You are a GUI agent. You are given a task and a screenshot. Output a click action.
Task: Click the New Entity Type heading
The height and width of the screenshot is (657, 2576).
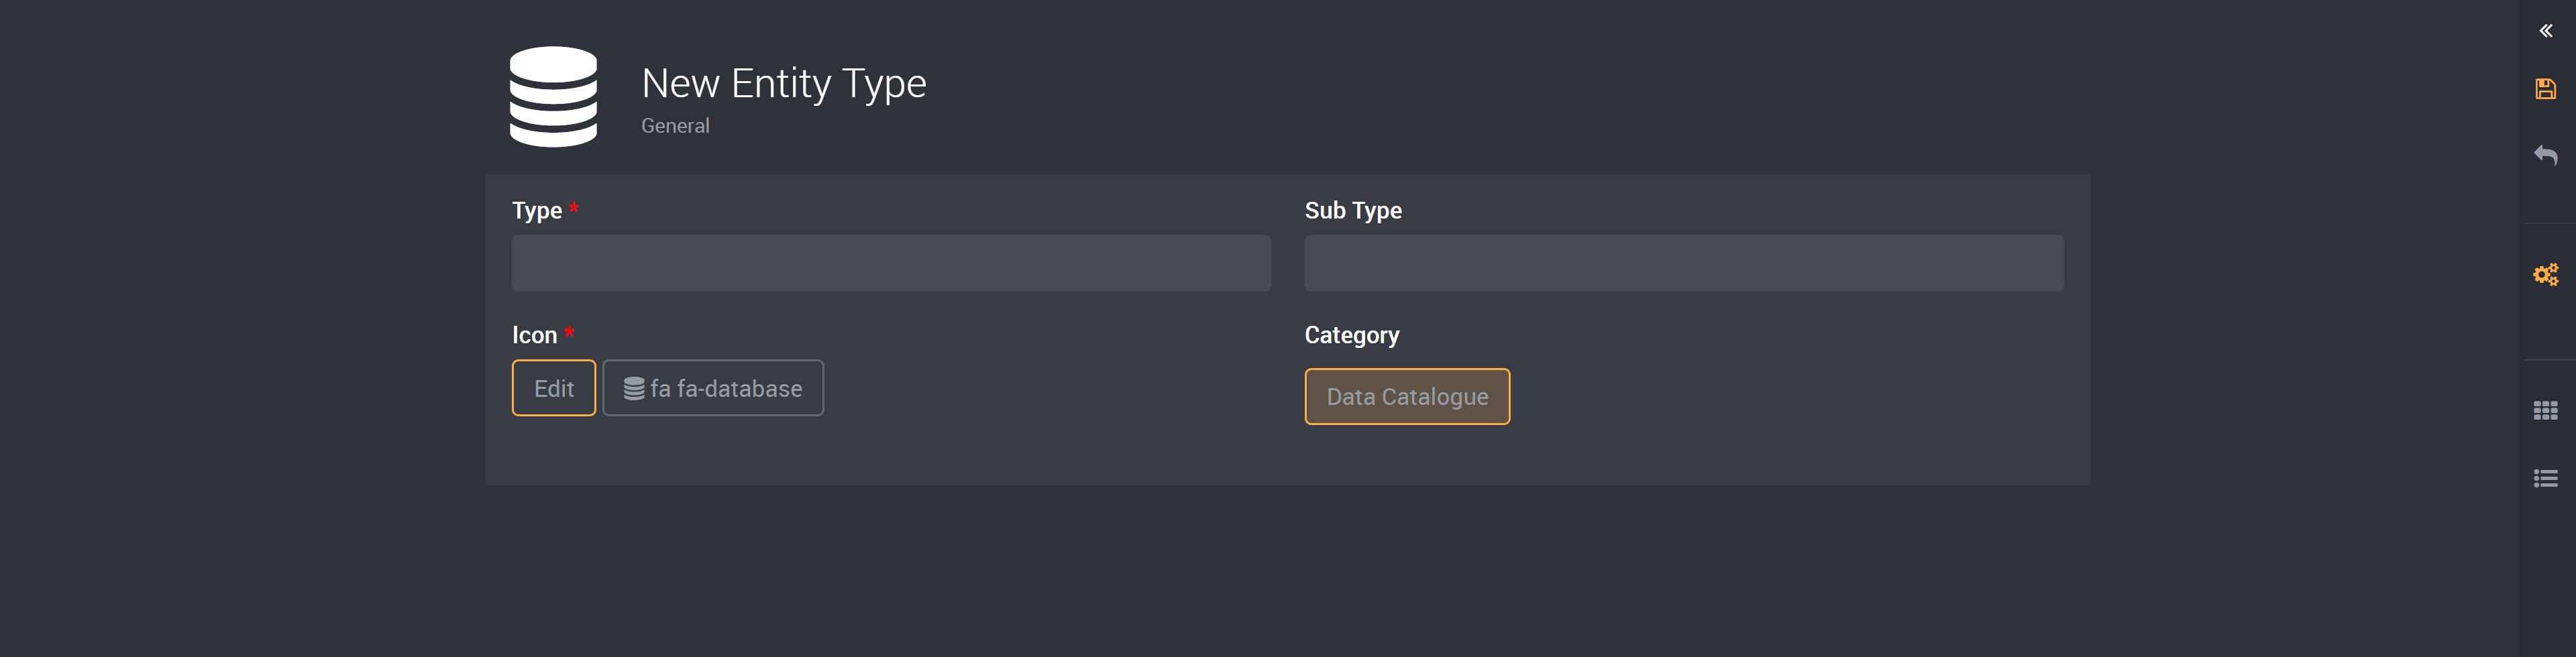tap(783, 83)
